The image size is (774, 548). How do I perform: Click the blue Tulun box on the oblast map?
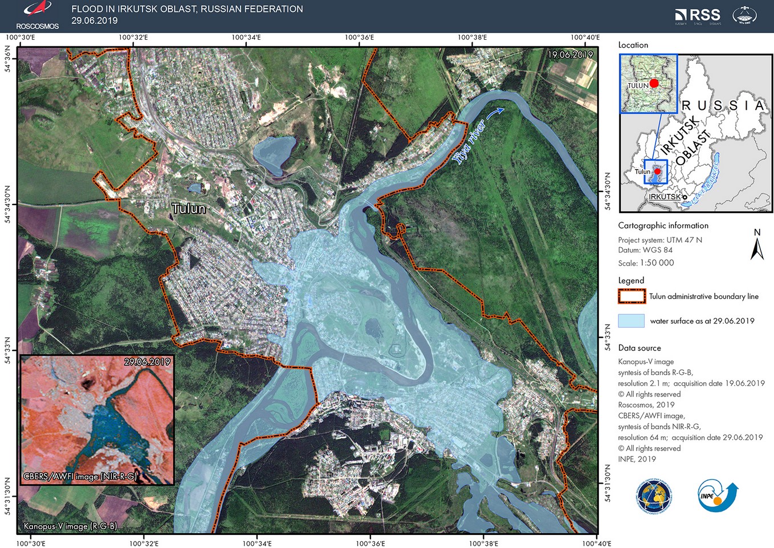tap(655, 171)
